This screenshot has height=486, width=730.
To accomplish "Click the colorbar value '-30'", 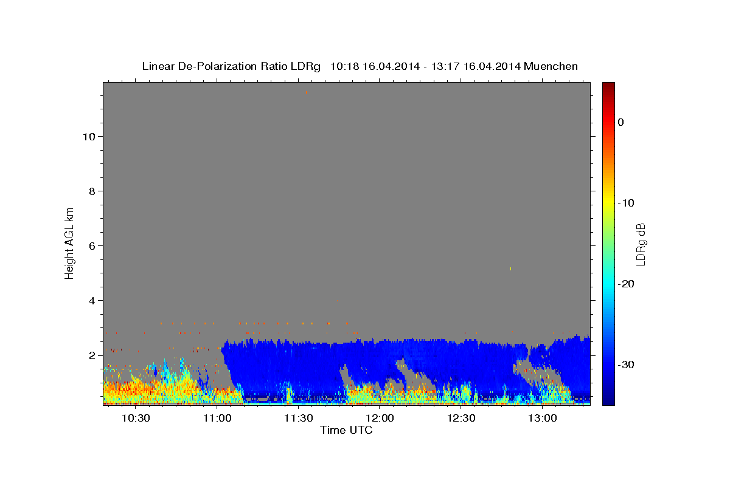I will [x=626, y=364].
